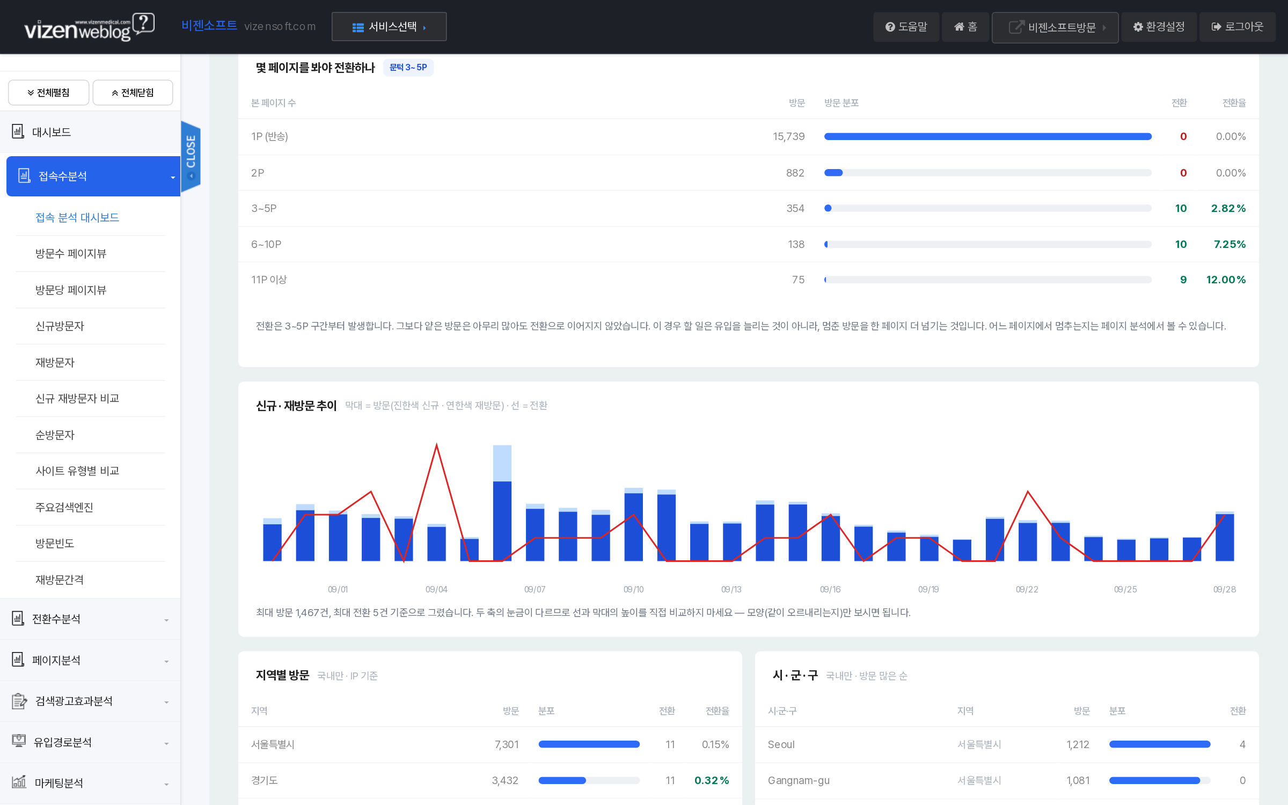Open 비젠소프트방문 external link button
1288x805 pixels.
[x=1055, y=27]
